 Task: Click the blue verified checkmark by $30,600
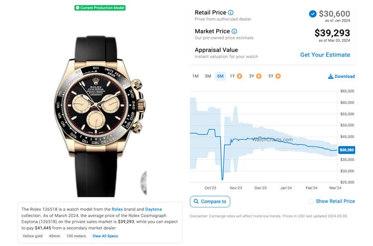tap(313, 14)
